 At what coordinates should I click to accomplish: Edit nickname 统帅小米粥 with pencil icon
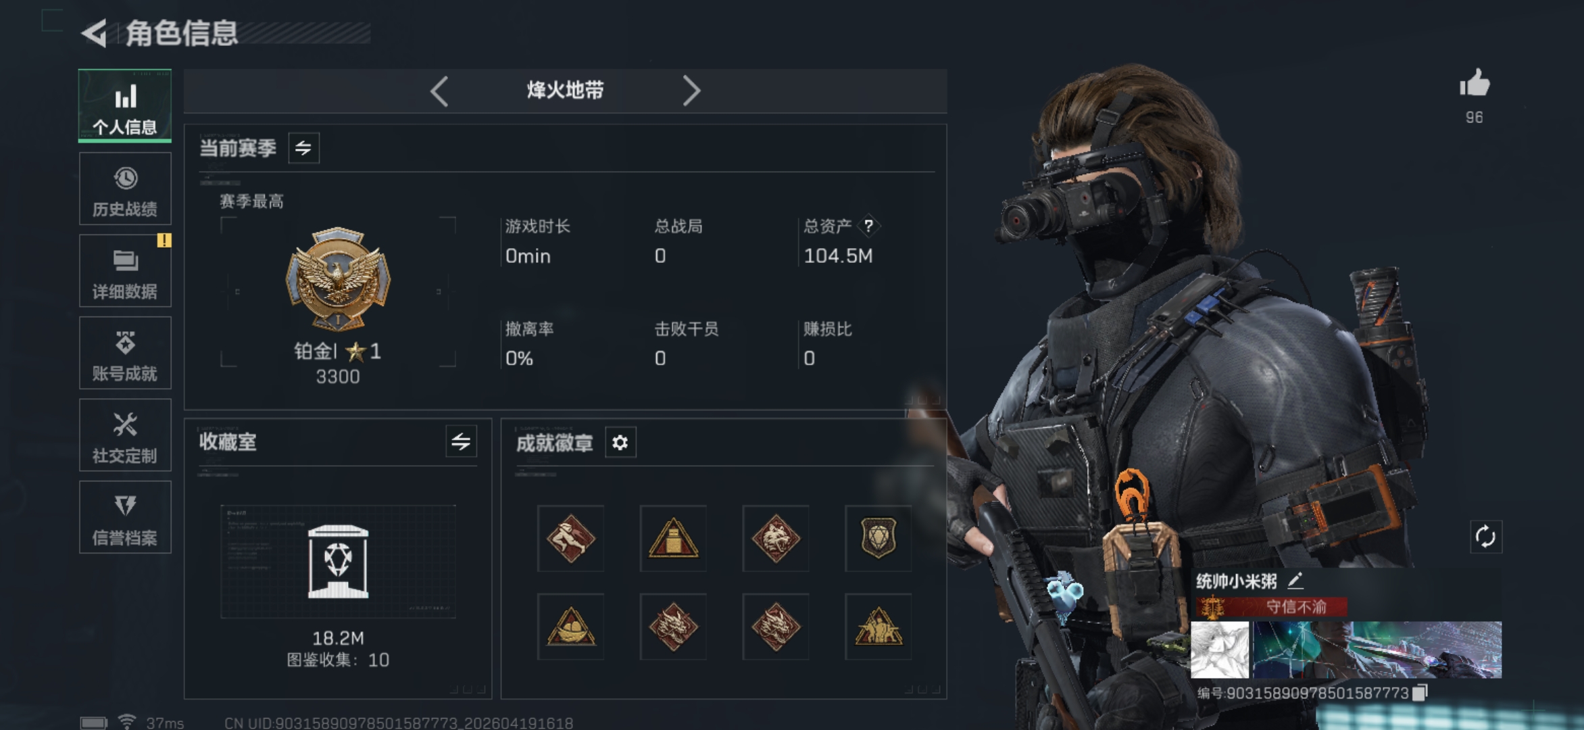tap(1295, 581)
